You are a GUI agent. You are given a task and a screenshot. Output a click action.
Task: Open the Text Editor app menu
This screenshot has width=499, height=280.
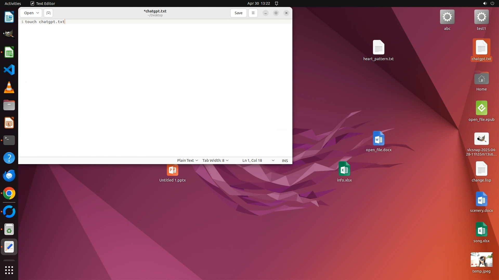[x=43, y=3]
